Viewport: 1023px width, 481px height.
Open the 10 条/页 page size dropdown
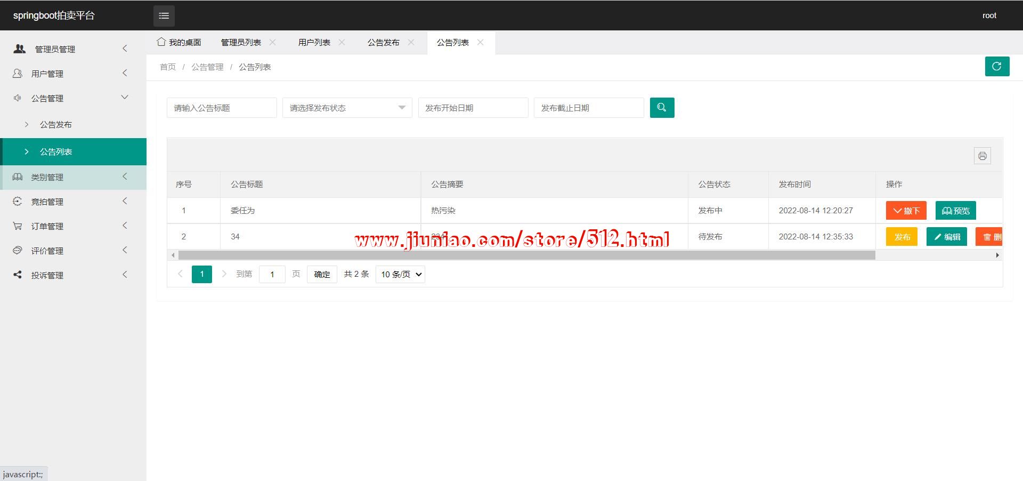(400, 274)
